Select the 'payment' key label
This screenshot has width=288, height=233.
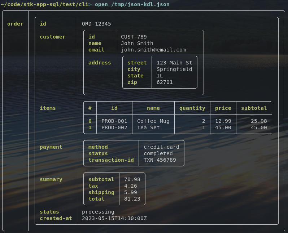click(x=51, y=147)
